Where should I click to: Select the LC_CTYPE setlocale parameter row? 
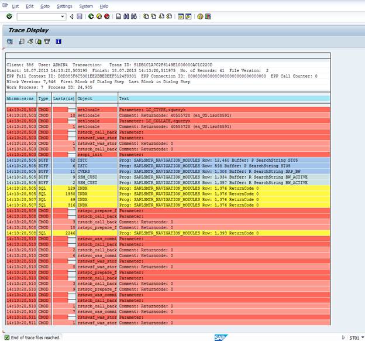[168, 110]
